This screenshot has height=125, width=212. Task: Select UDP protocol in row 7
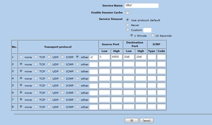point(49,99)
